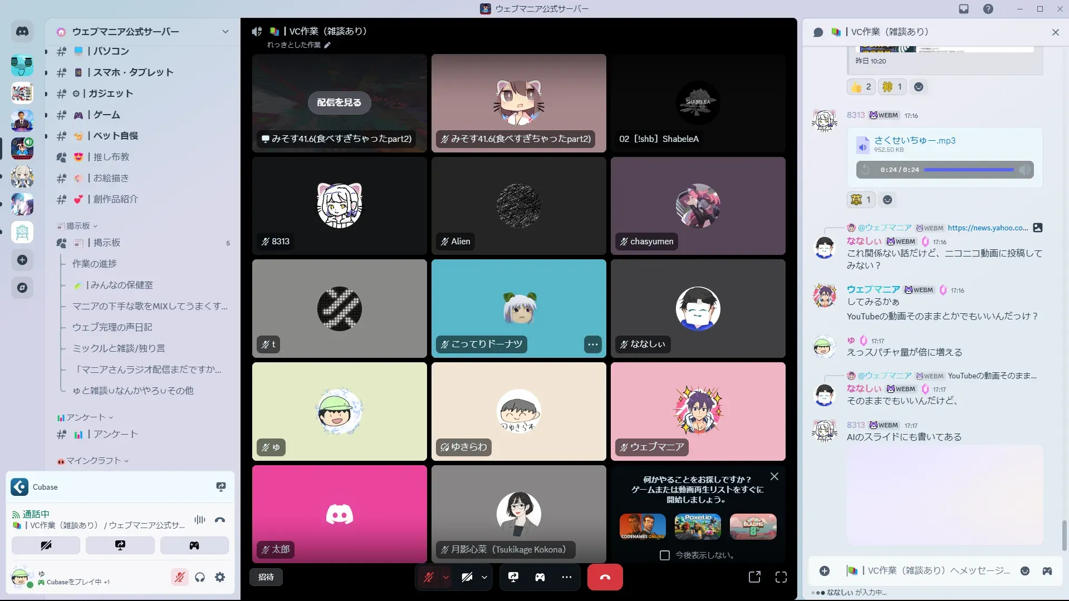Click the audio progress bar of さくせいちゅー.mp3

click(x=969, y=170)
